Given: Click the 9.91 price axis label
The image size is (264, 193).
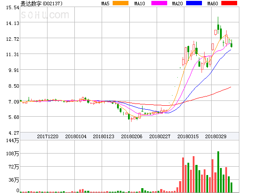Looking at the screenshot, I should coord(14,70).
